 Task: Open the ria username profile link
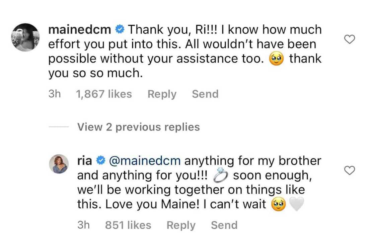(85, 161)
